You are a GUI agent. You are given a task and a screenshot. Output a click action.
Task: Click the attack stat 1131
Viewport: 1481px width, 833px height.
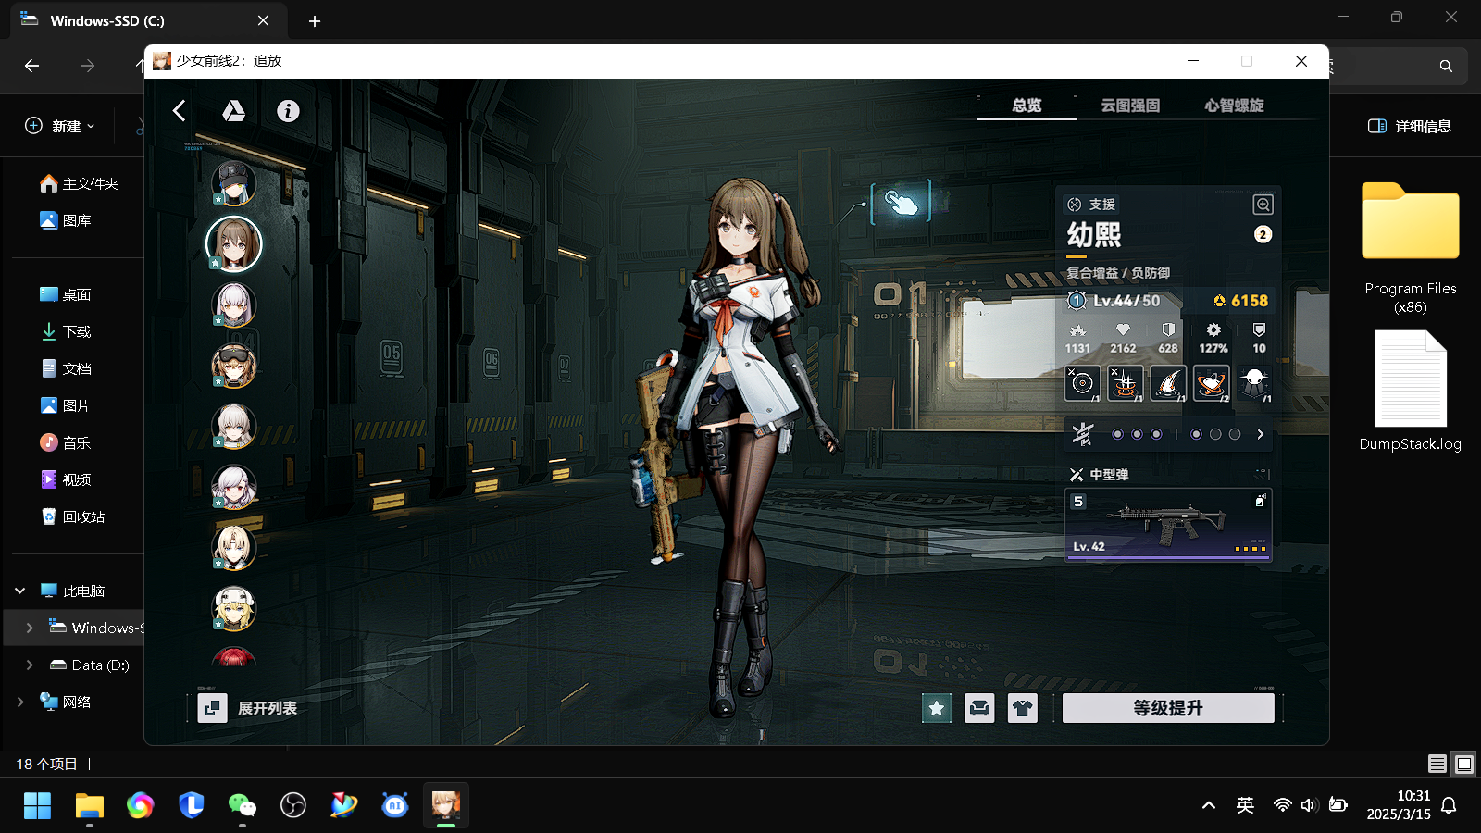1077,339
